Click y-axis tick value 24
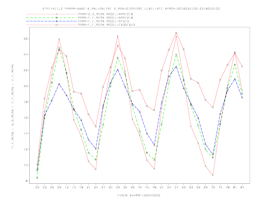 (26, 55)
